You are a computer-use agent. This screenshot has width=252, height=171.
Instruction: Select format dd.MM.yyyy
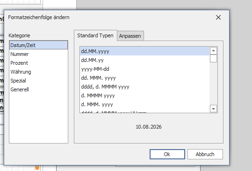click(144, 51)
